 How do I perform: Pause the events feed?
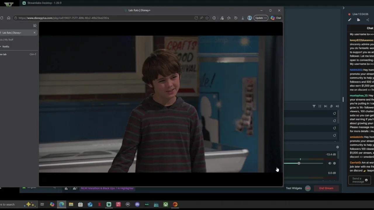pyautogui.click(x=320, y=106)
